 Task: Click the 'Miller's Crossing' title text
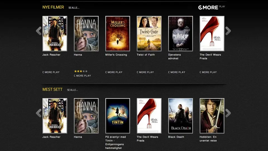pos(116,55)
